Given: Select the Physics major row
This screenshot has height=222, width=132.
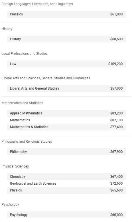Looking at the screenshot, I should (66, 190).
